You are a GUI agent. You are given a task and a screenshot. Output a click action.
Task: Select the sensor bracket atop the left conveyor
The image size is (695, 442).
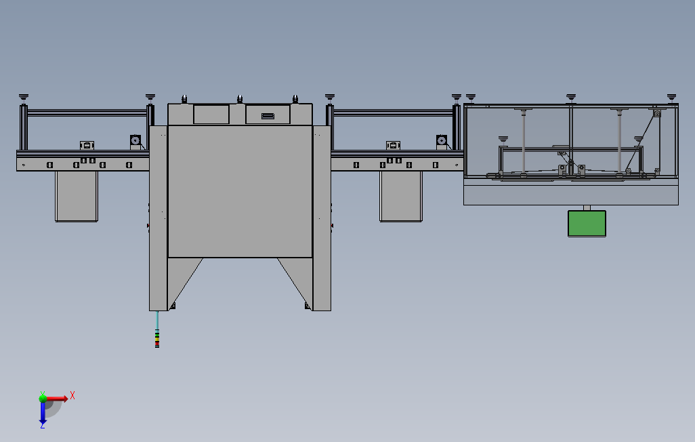click(87, 146)
